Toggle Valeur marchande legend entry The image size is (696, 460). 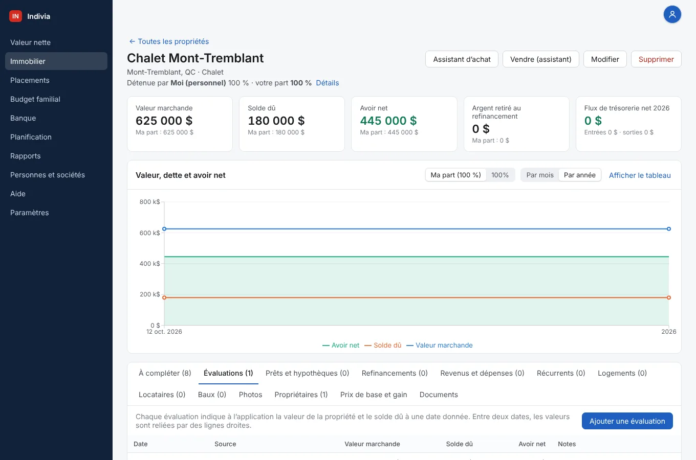(x=440, y=346)
